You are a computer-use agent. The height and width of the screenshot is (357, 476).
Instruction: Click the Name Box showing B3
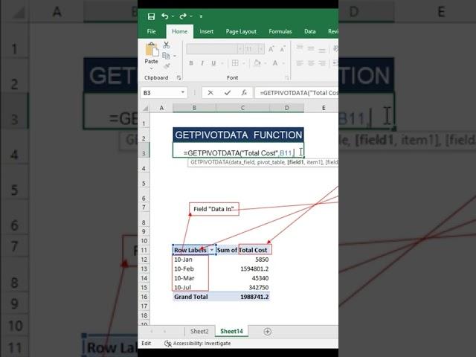tap(161, 92)
